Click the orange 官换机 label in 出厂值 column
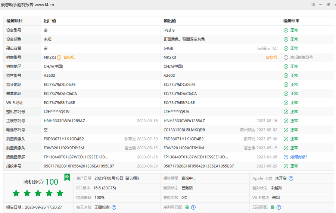Viewport: 336px width, 213px height. (69, 57)
